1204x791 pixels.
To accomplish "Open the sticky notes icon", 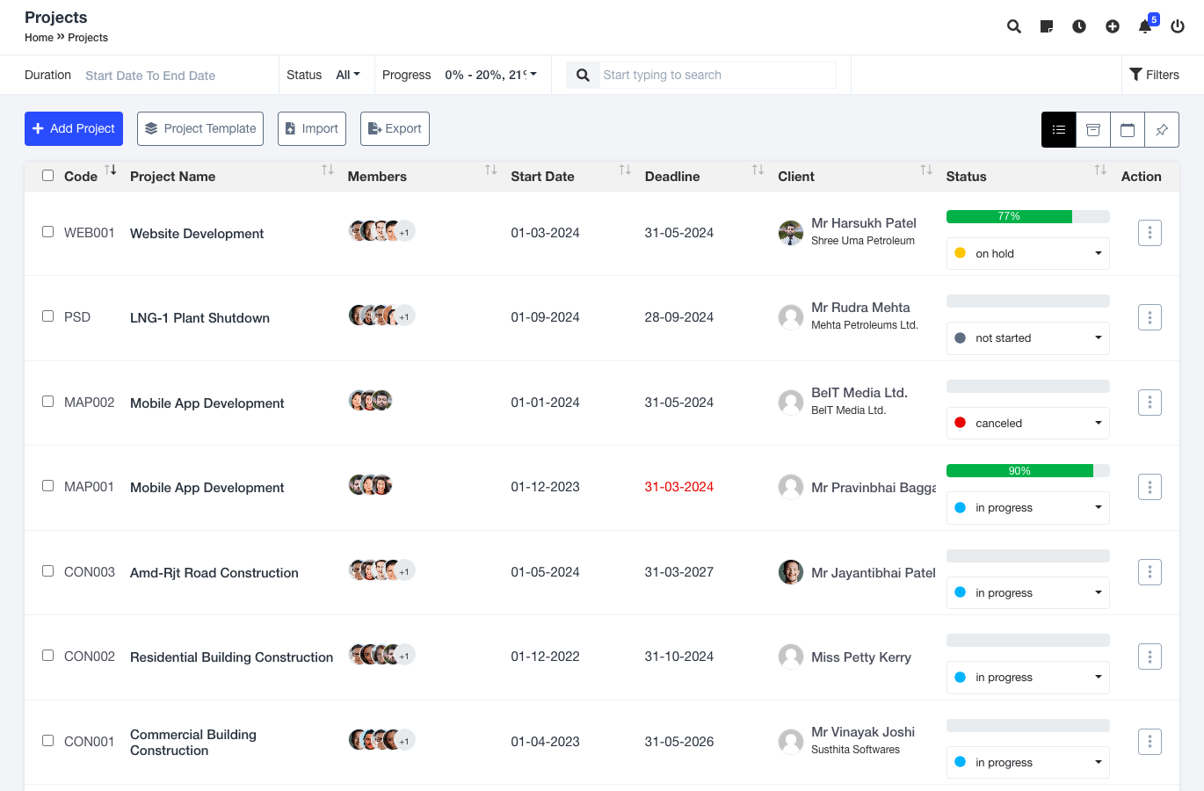I will click(x=1046, y=26).
